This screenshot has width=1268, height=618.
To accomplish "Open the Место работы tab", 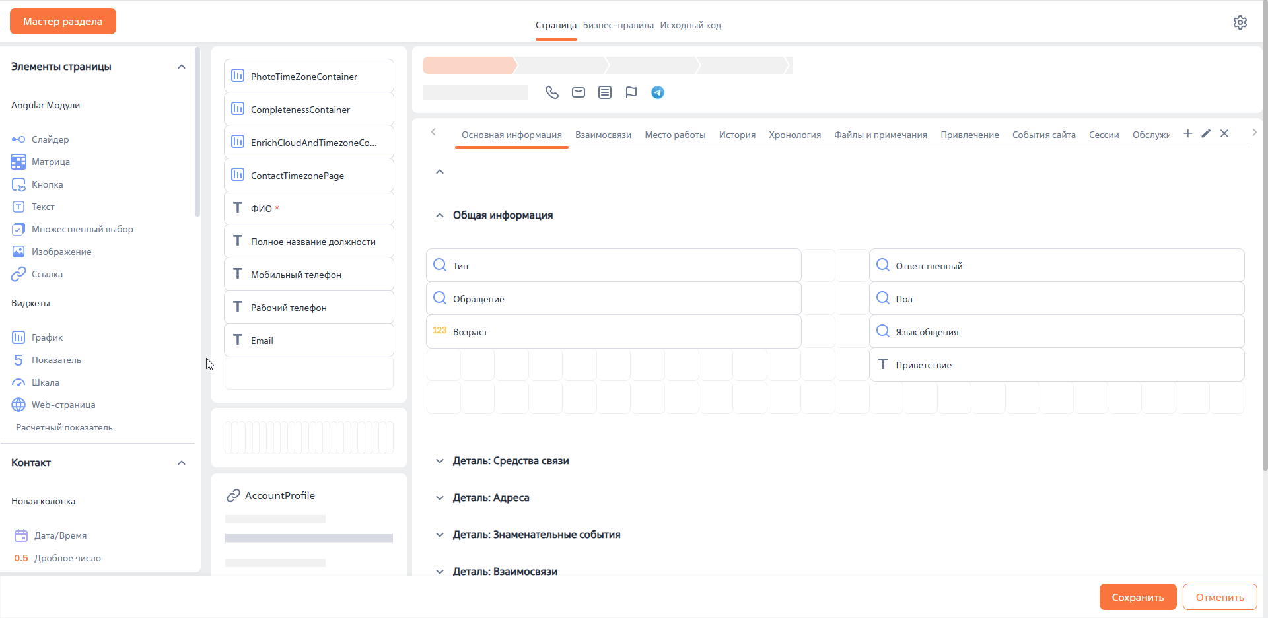I will [675, 135].
